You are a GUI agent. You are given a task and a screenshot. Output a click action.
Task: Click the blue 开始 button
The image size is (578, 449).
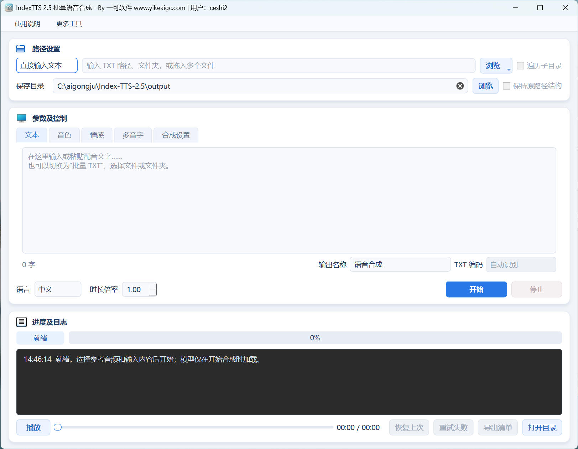(476, 289)
